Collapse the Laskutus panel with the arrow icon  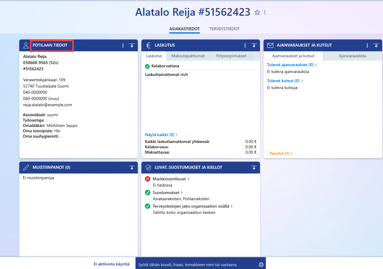click(254, 45)
